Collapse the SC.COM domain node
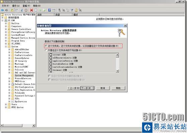The image size is (187, 133). 2,20
